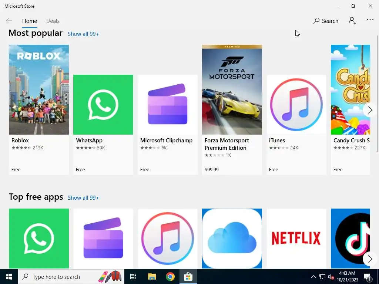
Task: Open WhatsApp icon in Top free apps
Action: [x=38, y=239]
